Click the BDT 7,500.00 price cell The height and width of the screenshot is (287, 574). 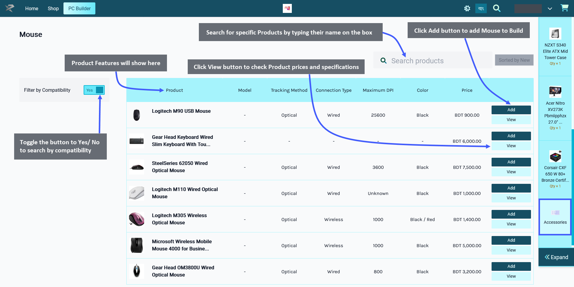(467, 167)
